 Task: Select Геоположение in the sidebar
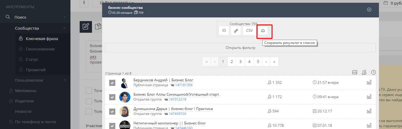pos(40,49)
